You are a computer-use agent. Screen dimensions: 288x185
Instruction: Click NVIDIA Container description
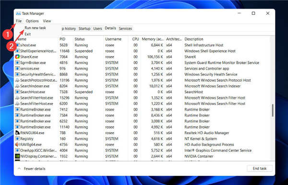pos(199,156)
